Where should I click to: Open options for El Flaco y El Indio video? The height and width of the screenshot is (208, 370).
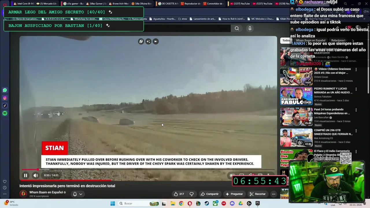click(x=356, y=152)
